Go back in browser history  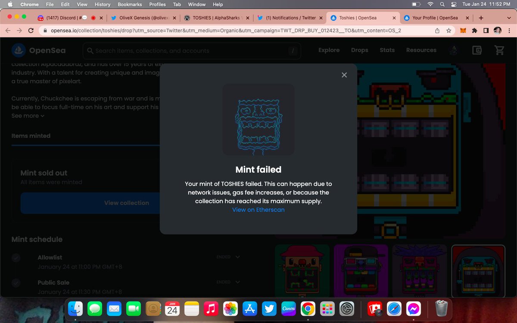(8, 31)
